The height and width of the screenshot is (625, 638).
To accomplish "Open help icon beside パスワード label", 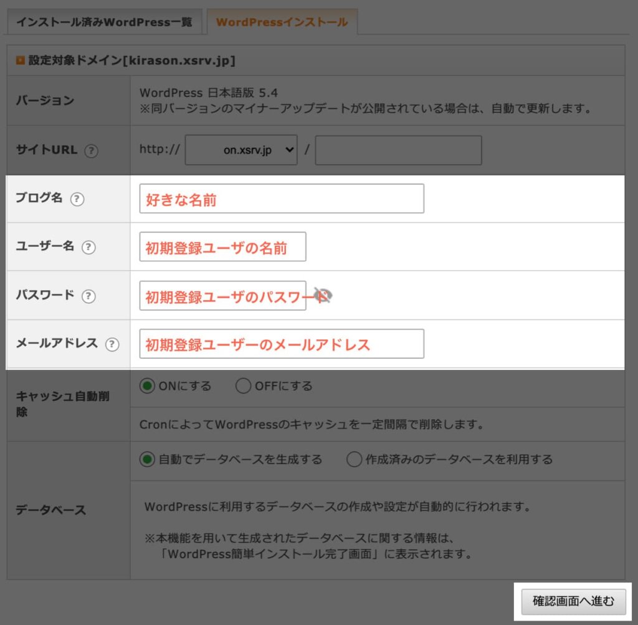I will pyautogui.click(x=88, y=296).
